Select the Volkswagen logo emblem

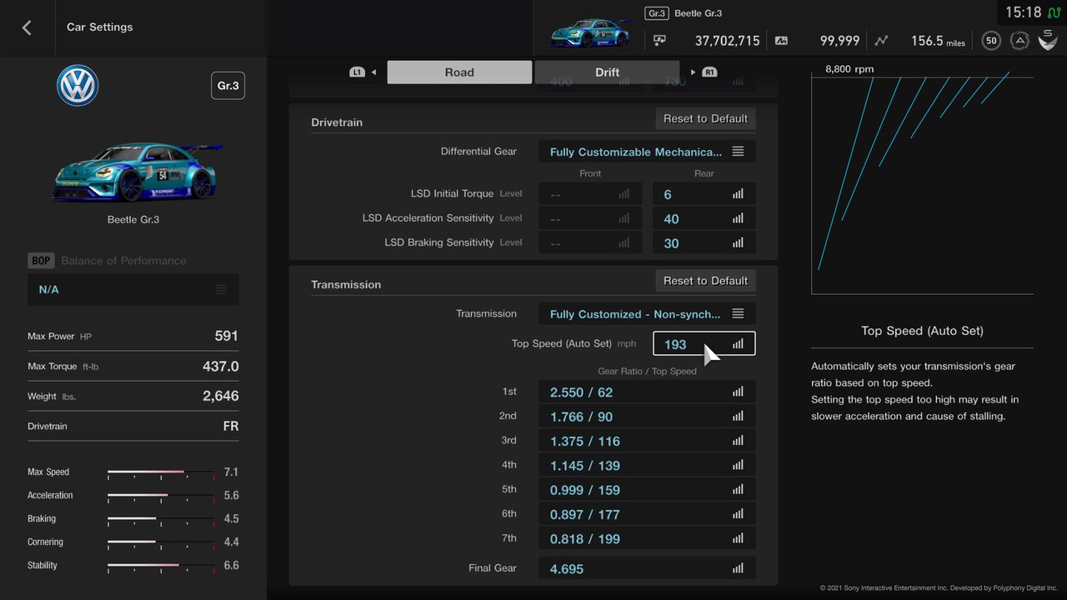coord(78,86)
